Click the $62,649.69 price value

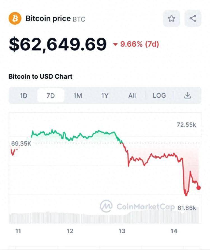tap(58, 44)
